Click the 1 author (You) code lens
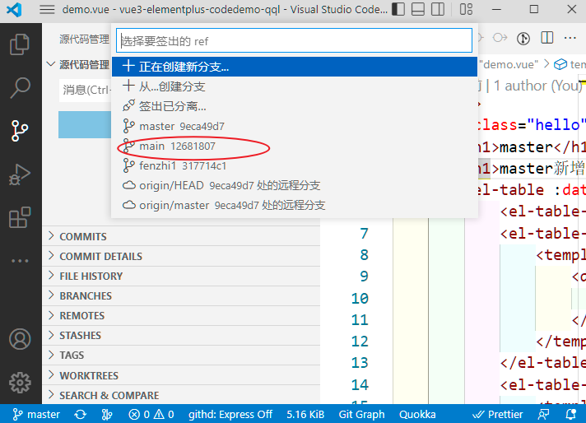This screenshot has width=586, height=423. pos(537,86)
